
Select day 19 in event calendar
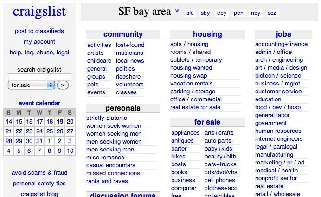pyautogui.click(x=60, y=122)
